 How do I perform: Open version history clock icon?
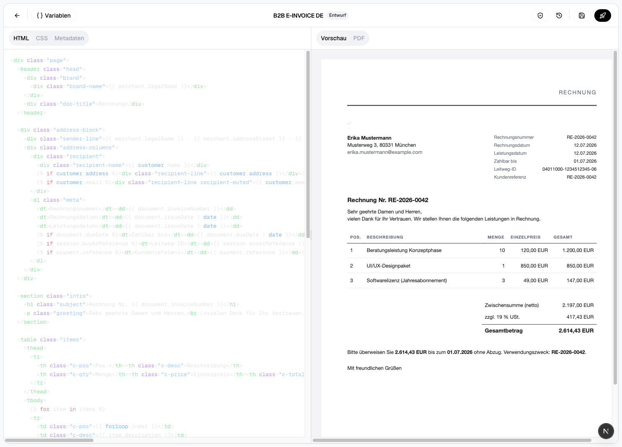559,16
